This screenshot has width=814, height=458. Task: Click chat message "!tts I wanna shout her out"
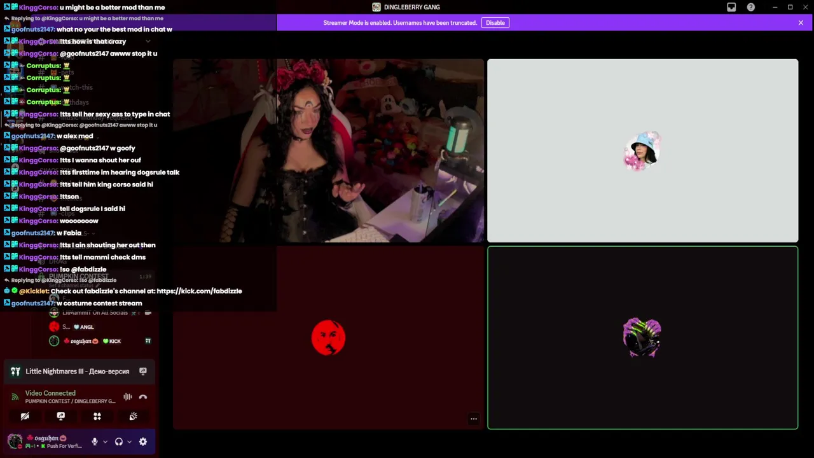(100, 160)
